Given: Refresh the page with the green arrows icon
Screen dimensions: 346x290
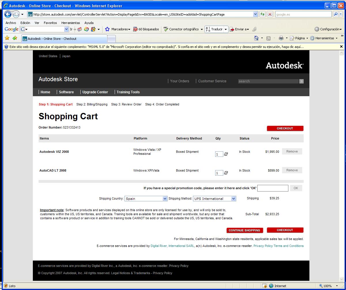Looking at the screenshot, I should [x=262, y=14].
